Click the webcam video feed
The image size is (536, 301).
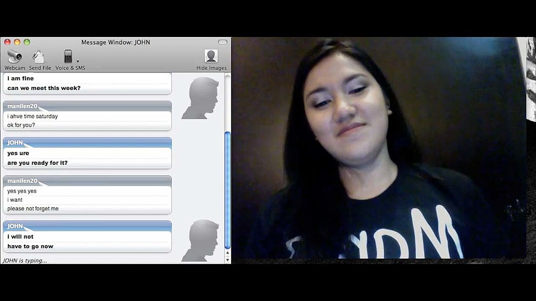tap(380, 148)
